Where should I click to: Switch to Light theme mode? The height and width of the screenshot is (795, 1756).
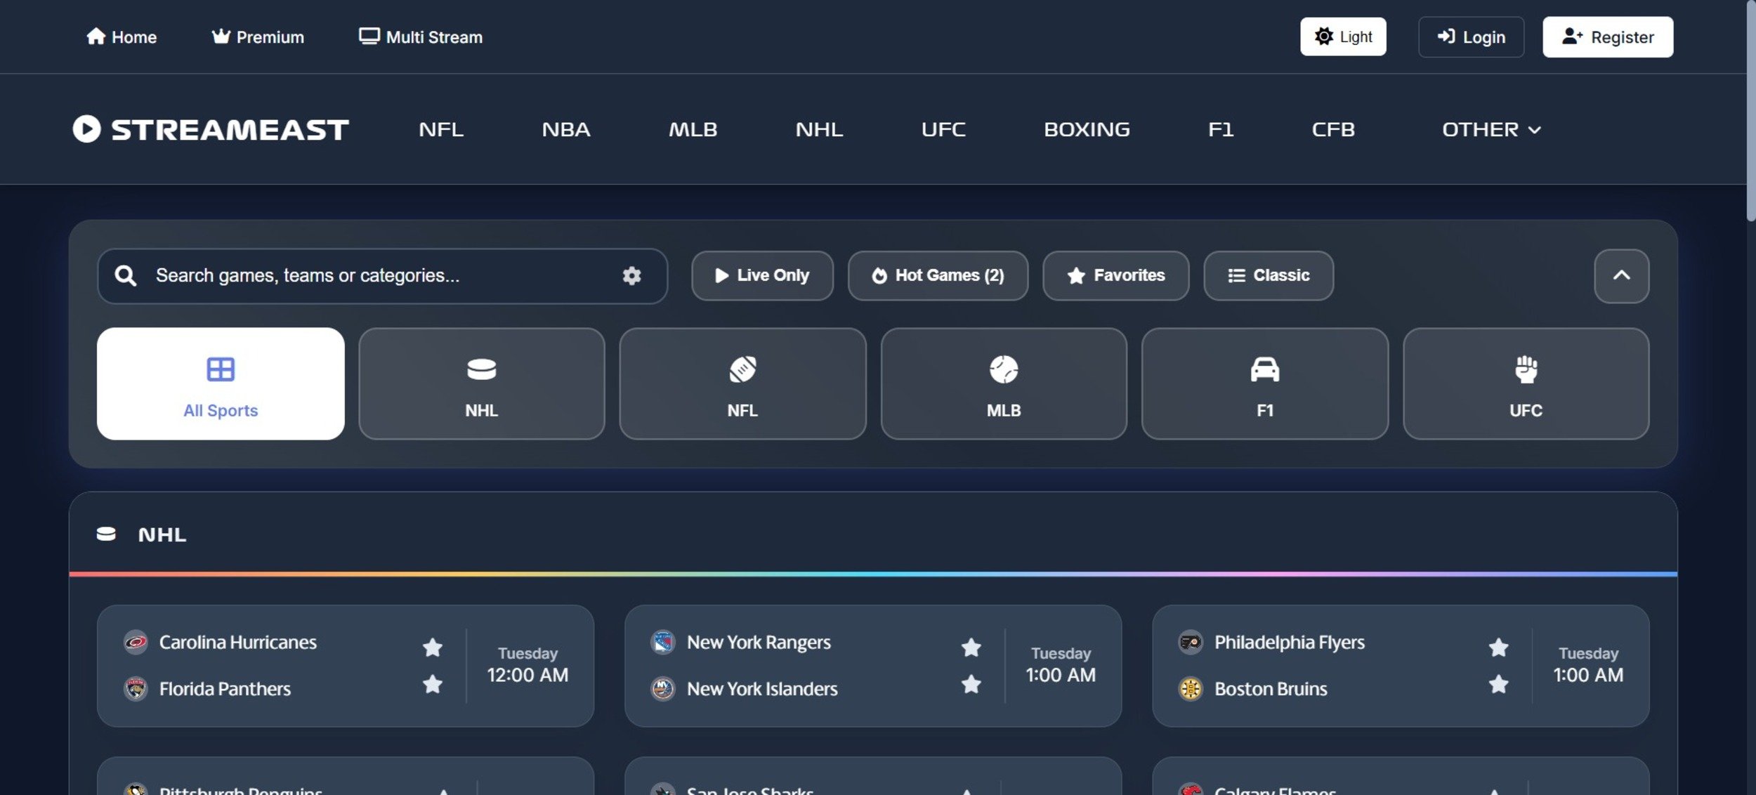coord(1342,37)
